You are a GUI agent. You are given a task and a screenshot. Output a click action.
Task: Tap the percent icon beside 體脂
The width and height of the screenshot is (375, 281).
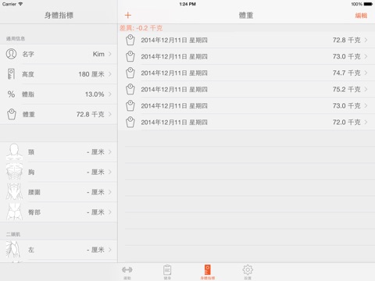[11, 94]
